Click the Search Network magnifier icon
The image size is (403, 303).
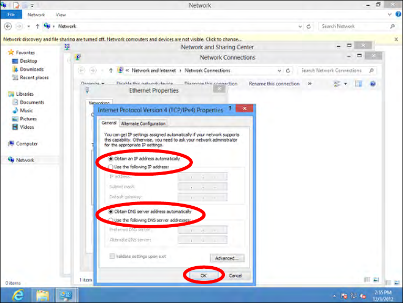(392, 26)
